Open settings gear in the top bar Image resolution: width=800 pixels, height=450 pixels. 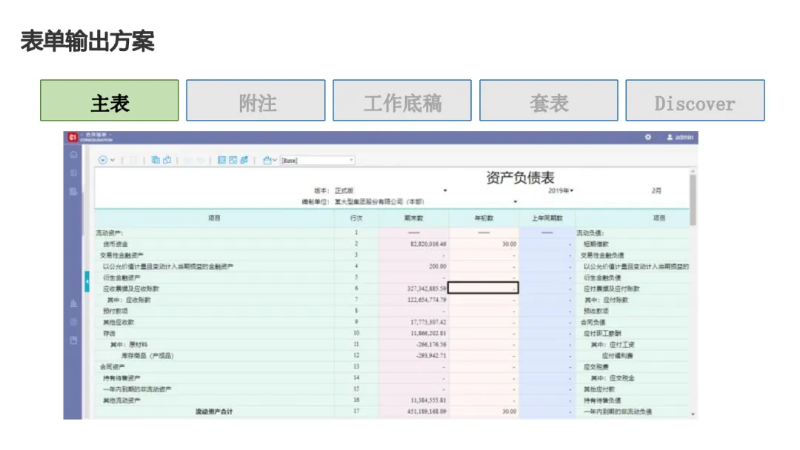tap(648, 137)
